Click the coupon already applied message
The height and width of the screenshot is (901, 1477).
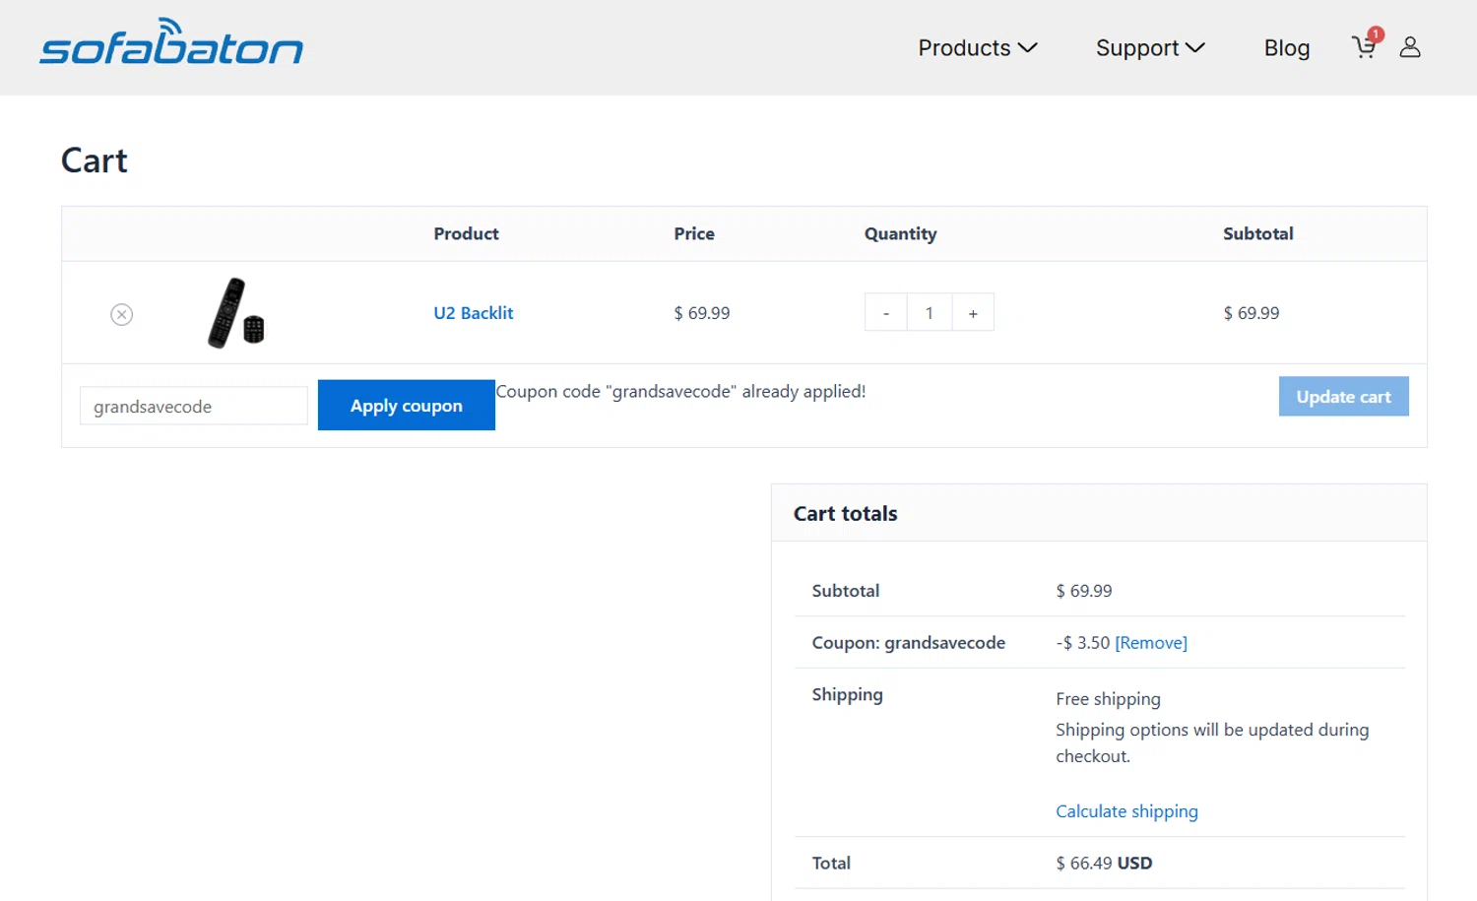[x=680, y=391]
